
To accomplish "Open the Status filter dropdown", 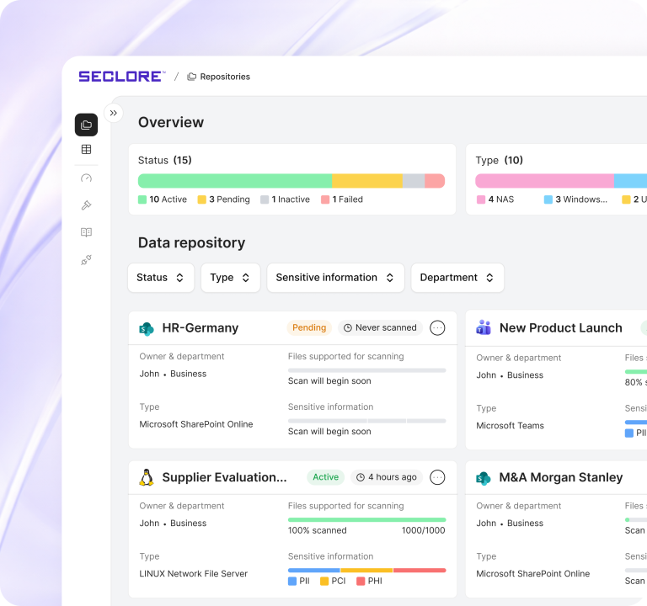I will [161, 278].
